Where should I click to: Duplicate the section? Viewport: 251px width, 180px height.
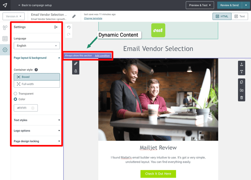(x=242, y=82)
